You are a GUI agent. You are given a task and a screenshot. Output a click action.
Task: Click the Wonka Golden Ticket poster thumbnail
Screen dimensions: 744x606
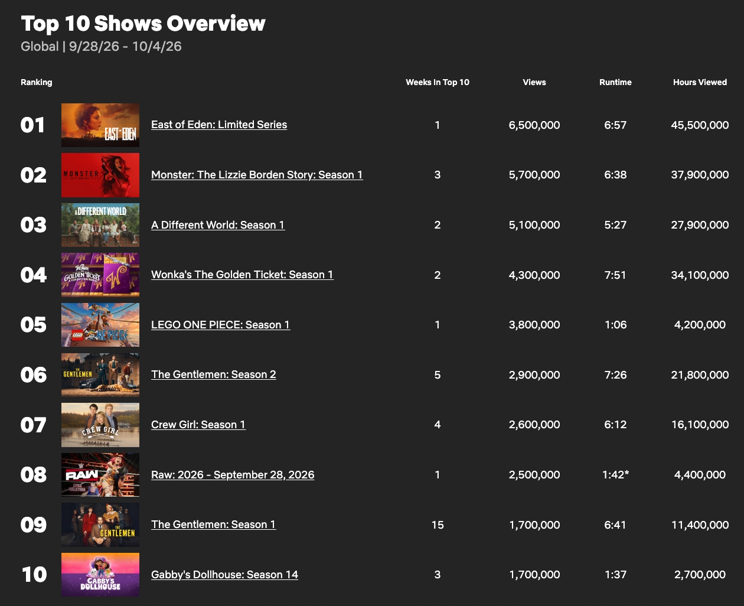(100, 275)
